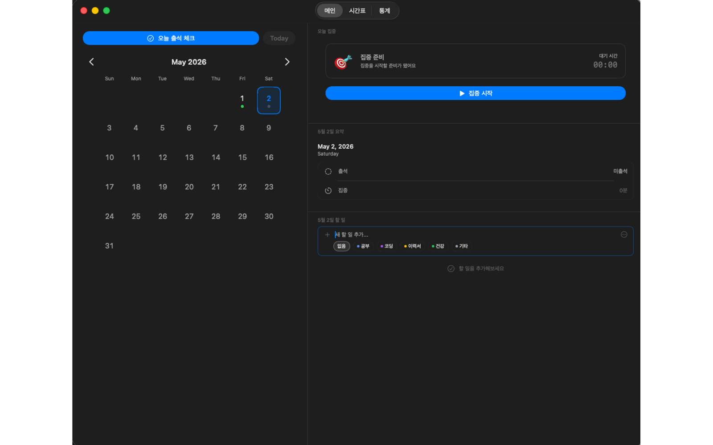
Task: Click the 새 할 일 추가 input field
Action: [x=475, y=235]
